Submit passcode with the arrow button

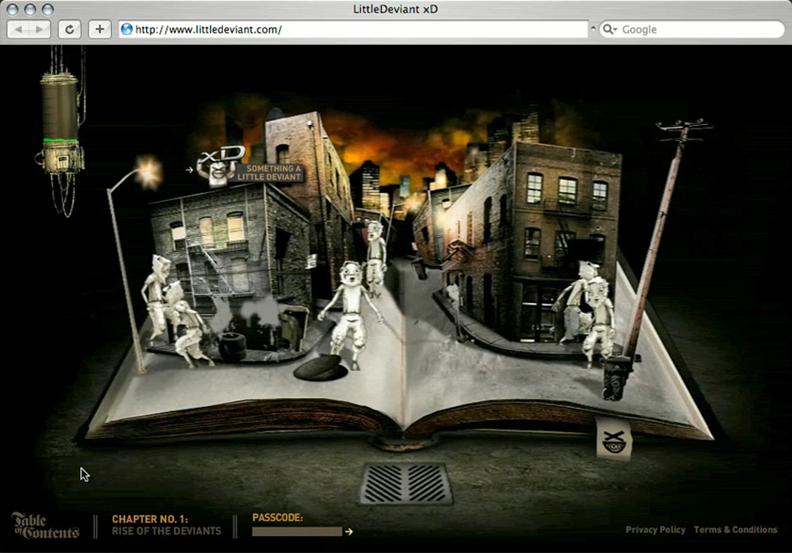click(349, 531)
